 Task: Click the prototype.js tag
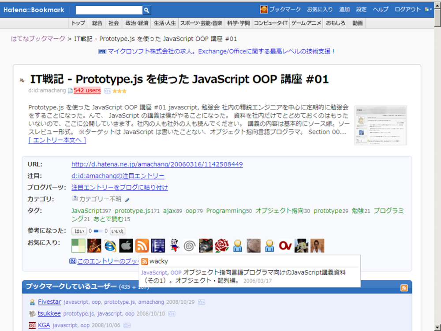click(x=133, y=211)
